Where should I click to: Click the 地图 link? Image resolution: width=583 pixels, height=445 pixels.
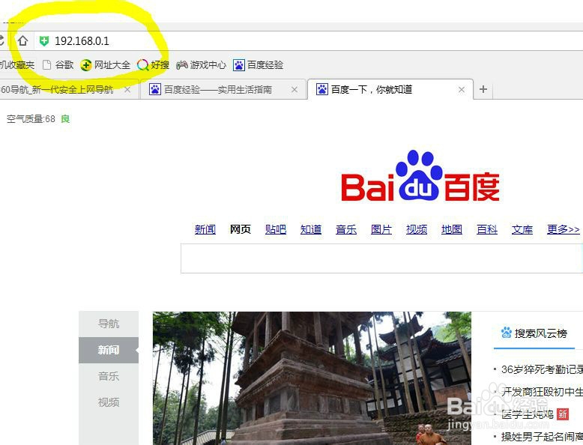pos(452,229)
